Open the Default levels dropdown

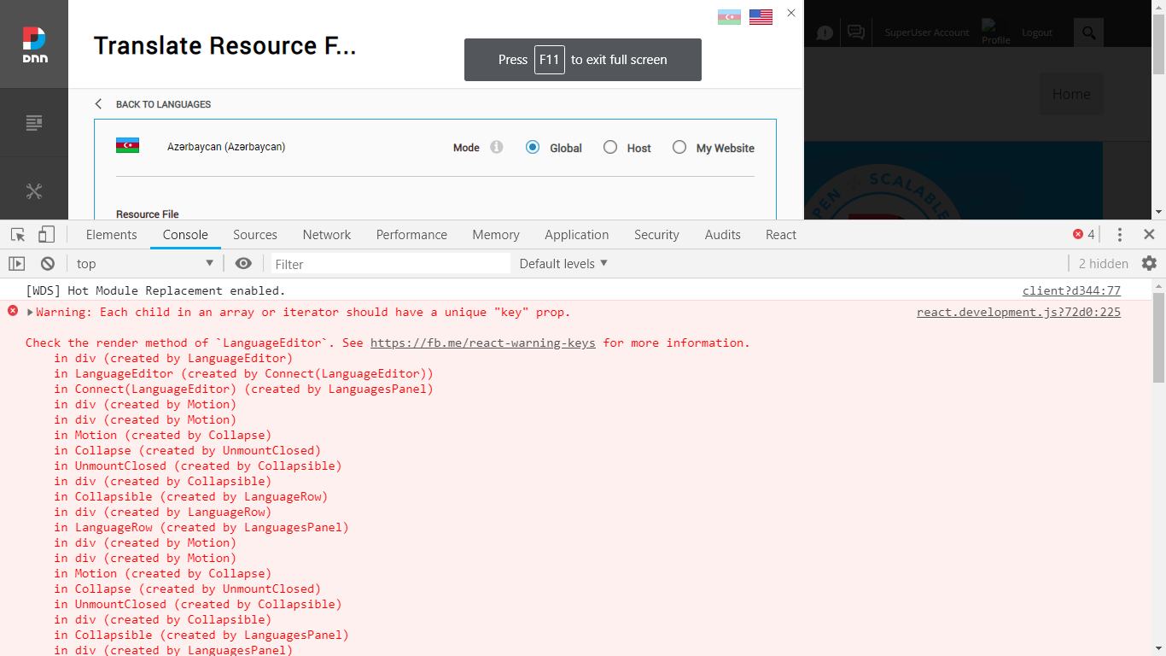(563, 263)
